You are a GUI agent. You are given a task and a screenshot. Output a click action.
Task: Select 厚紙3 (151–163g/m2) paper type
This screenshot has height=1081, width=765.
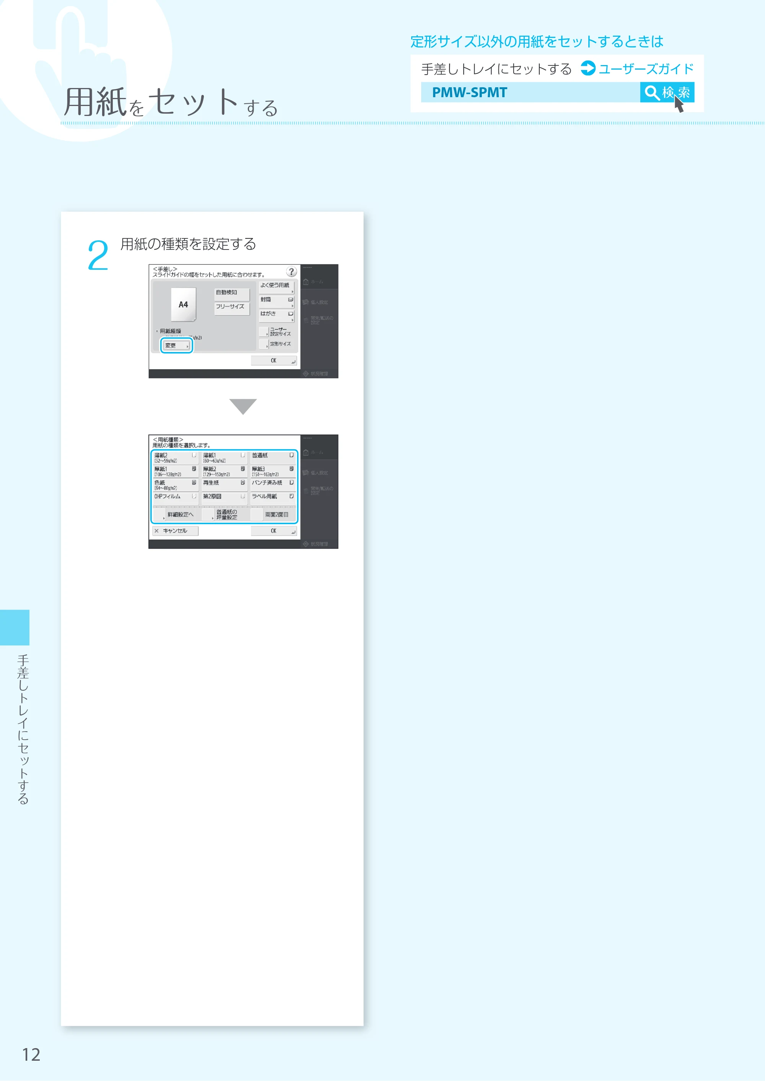273,471
